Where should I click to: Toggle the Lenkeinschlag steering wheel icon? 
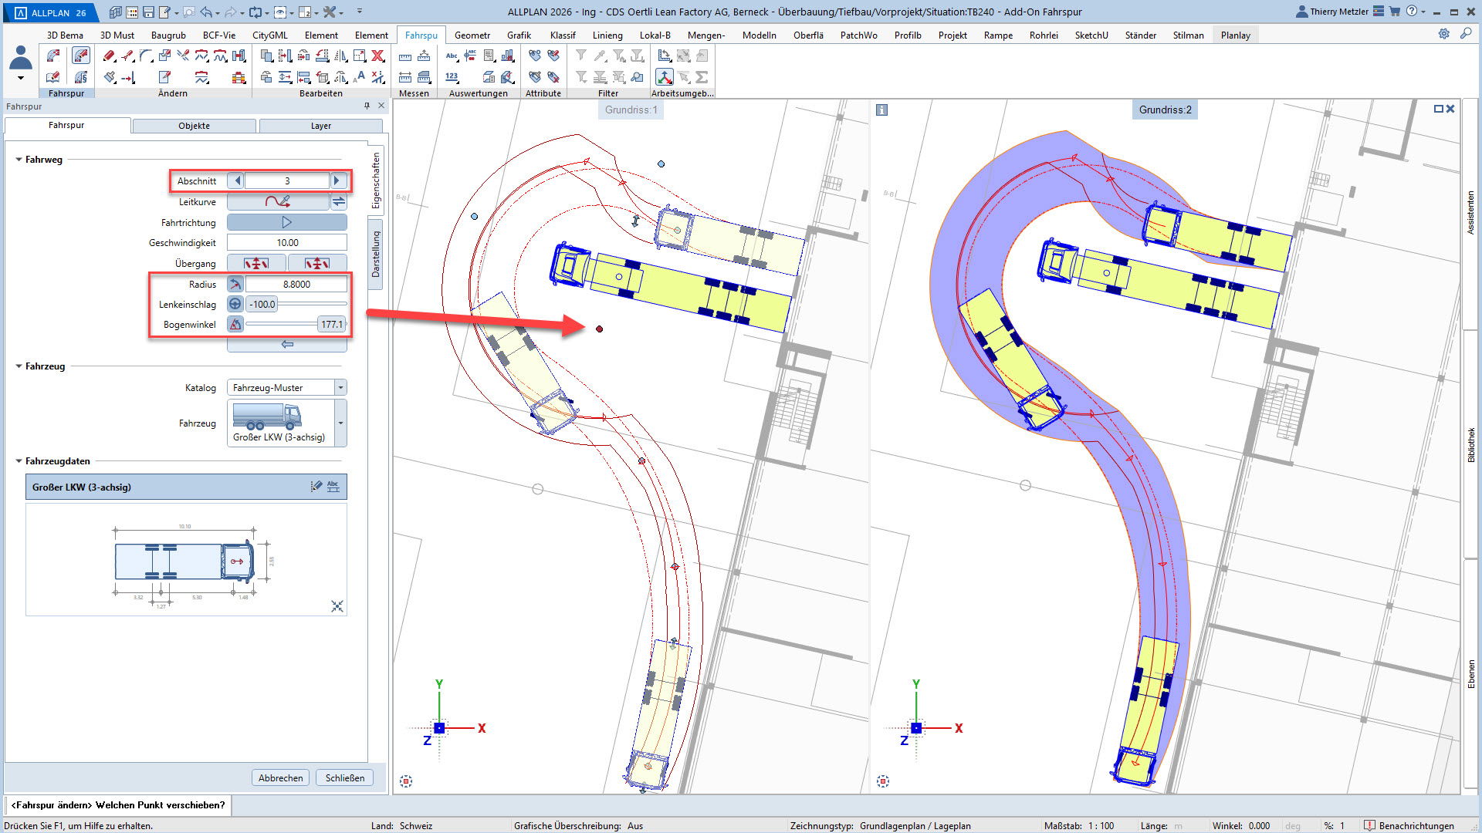click(x=235, y=304)
